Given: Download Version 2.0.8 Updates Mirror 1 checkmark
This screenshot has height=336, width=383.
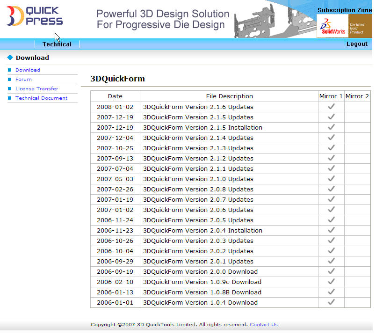Looking at the screenshot, I should click(x=331, y=189).
